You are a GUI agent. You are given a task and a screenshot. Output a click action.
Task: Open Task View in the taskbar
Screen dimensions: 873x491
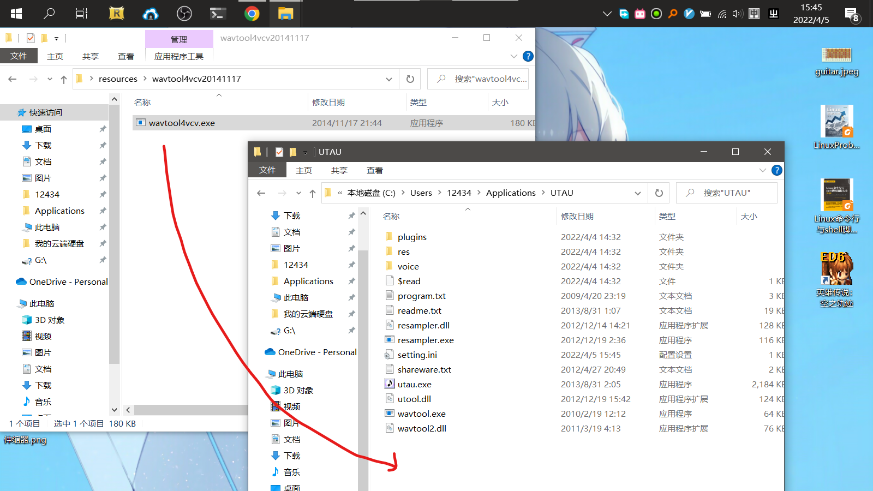coord(82,14)
